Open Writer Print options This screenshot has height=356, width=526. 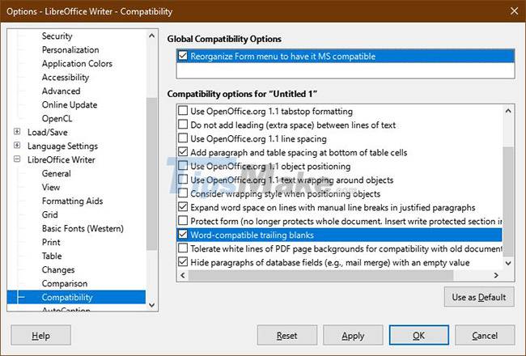click(x=51, y=242)
